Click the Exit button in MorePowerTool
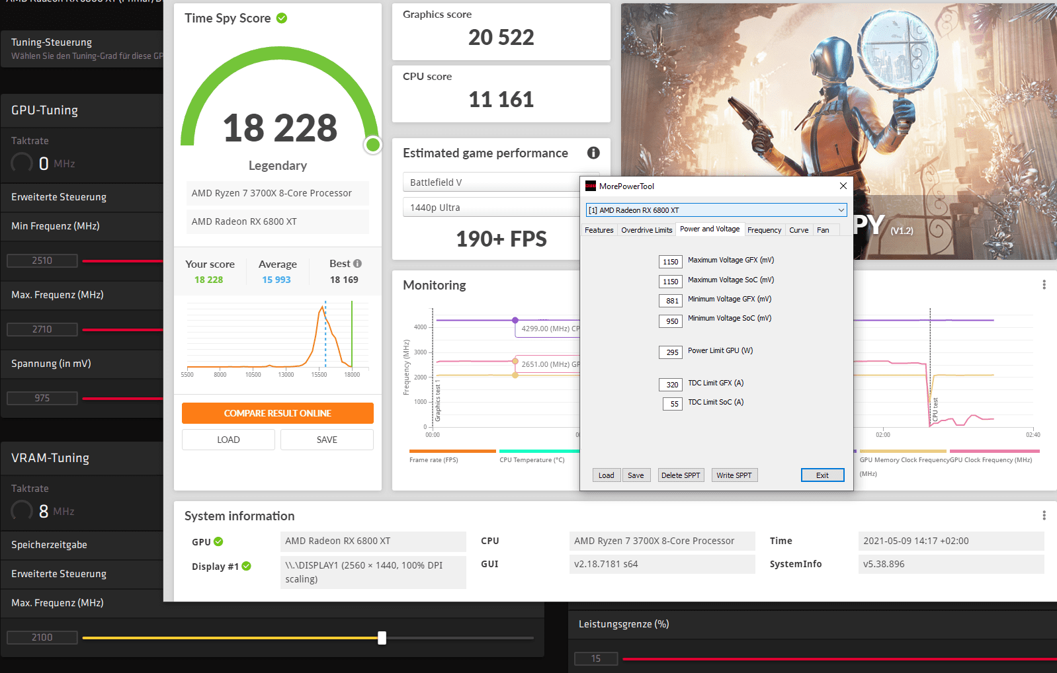The image size is (1057, 673). (x=822, y=475)
